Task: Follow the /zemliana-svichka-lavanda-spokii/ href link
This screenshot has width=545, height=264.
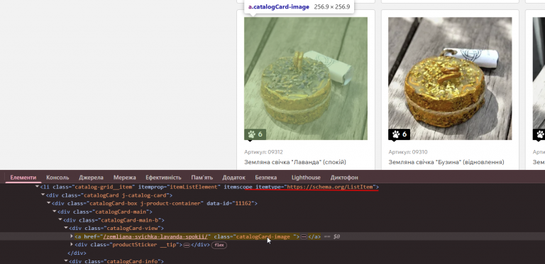Action: tap(155, 236)
